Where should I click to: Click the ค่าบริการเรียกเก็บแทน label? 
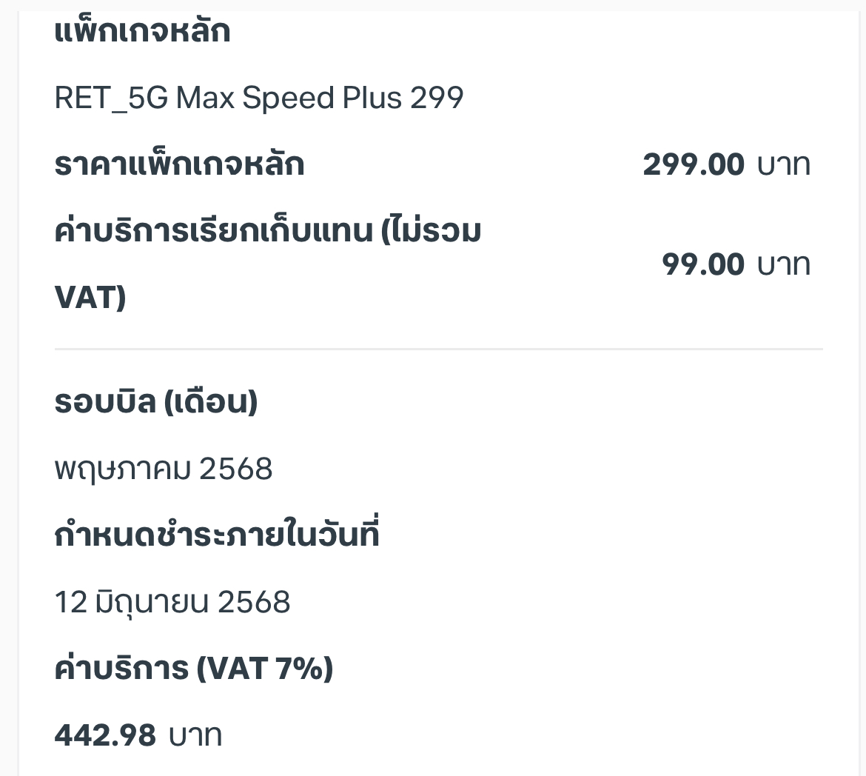[214, 231]
